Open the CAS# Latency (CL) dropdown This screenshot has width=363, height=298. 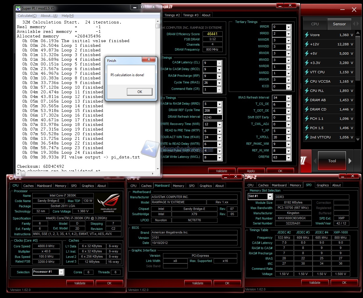click(219, 63)
